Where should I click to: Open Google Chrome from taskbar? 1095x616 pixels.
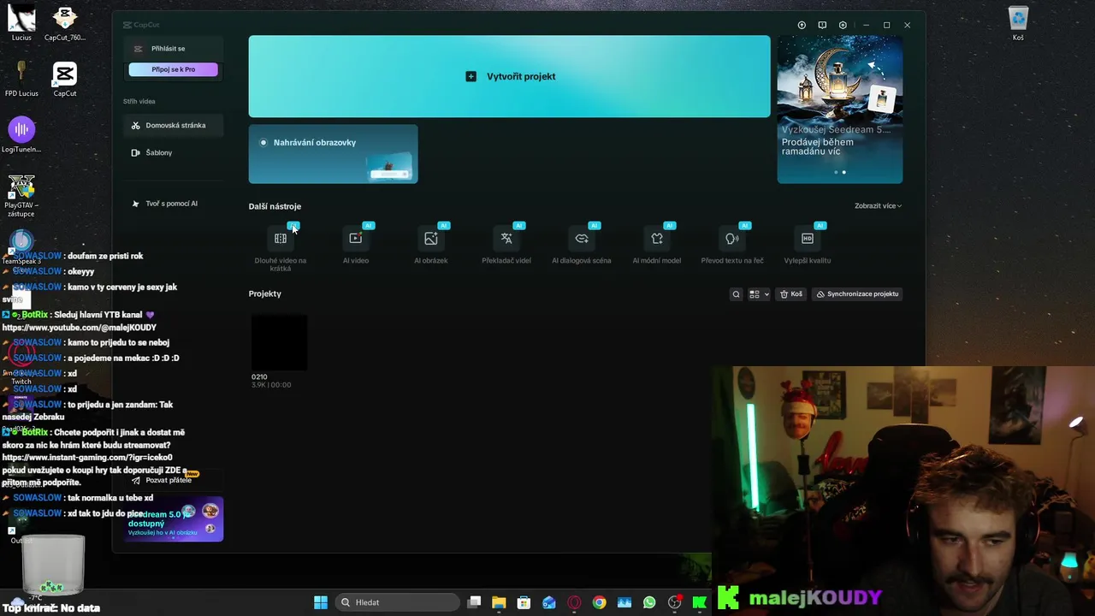(x=599, y=602)
